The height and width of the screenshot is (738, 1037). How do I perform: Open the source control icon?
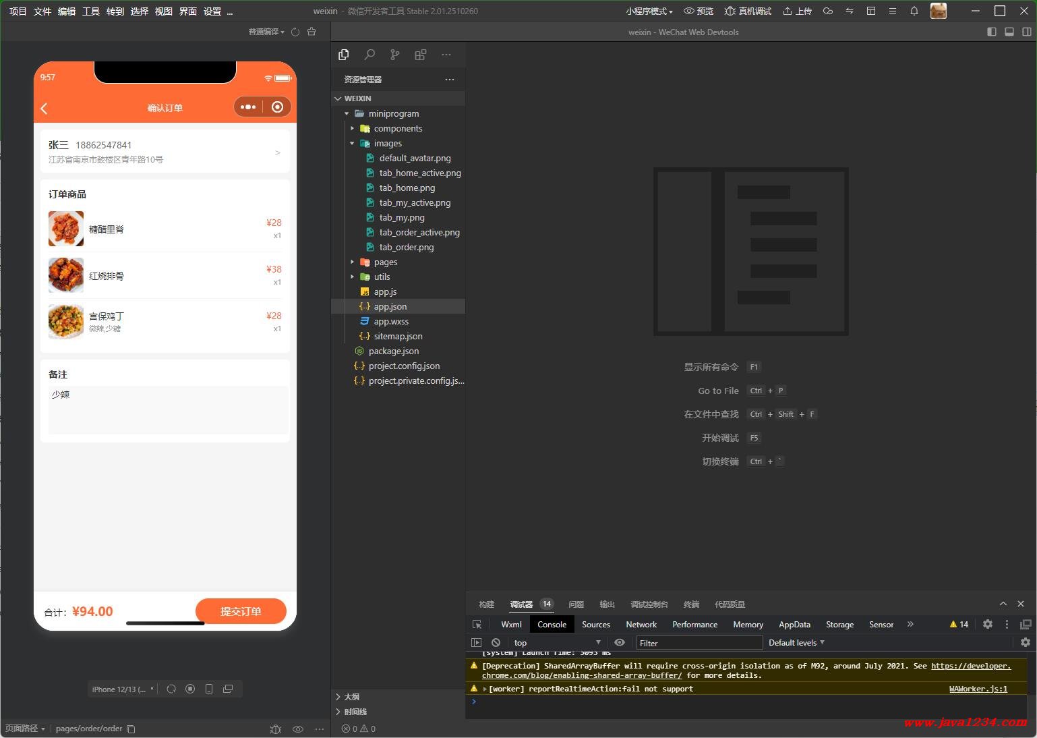pos(394,55)
